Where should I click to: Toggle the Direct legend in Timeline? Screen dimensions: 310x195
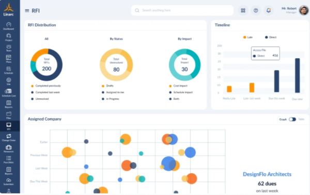(x=270, y=37)
